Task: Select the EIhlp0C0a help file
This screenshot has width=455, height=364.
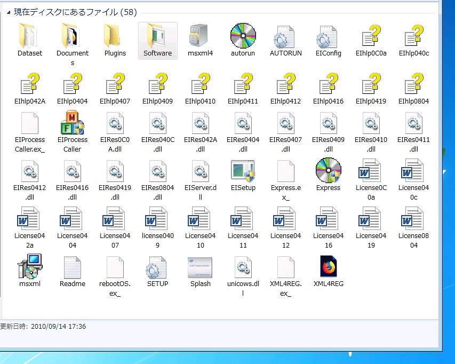Action: (371, 36)
